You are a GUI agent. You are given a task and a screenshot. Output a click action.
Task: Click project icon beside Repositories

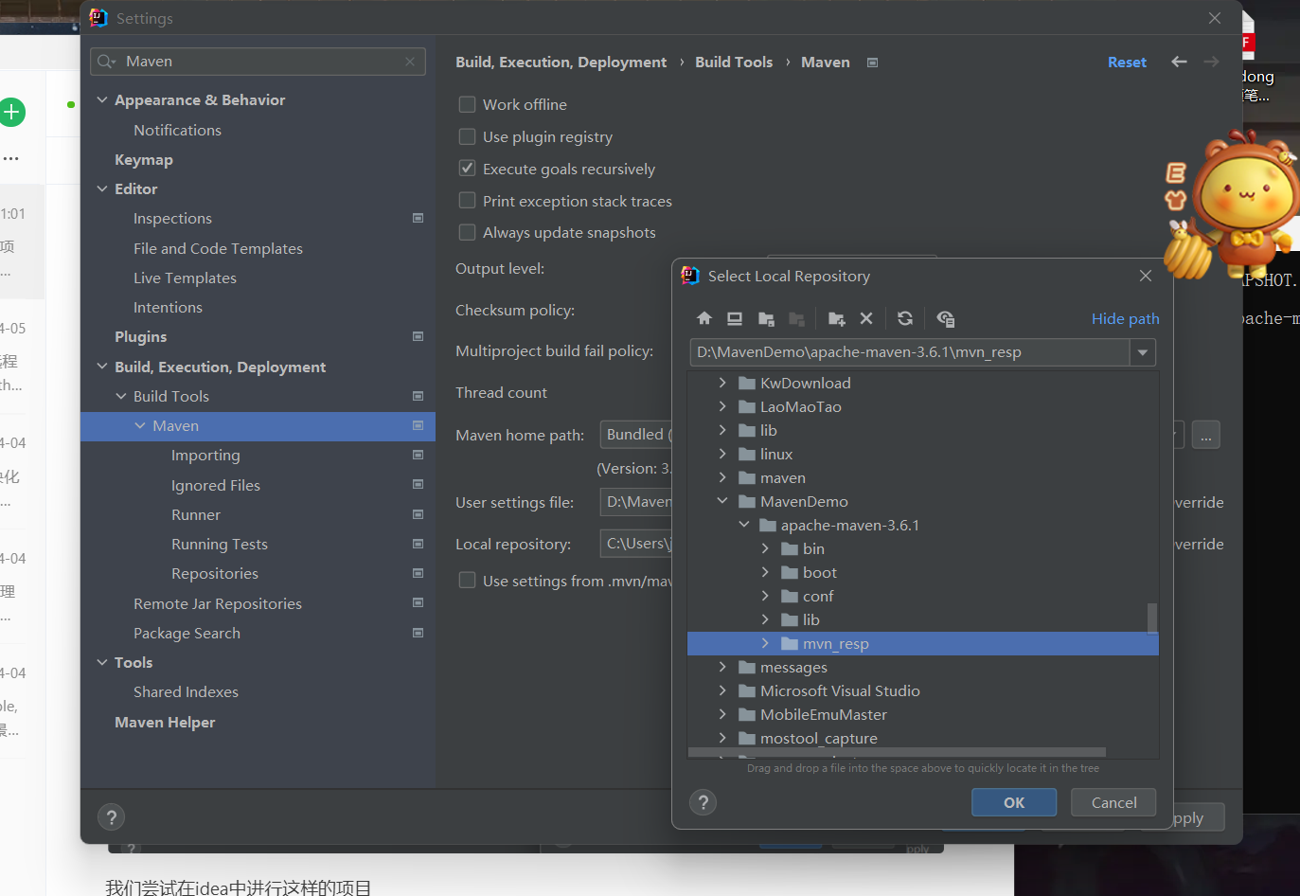tap(418, 573)
